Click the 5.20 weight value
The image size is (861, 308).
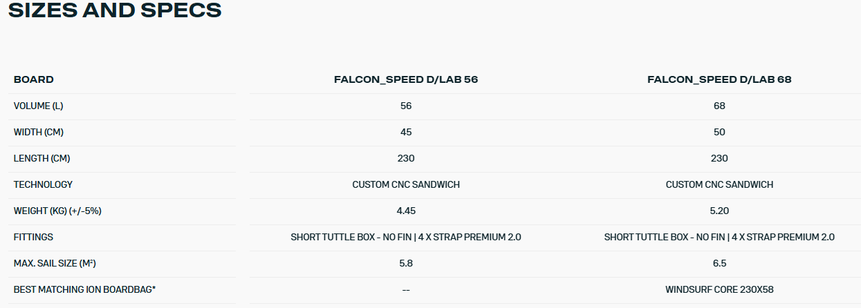[719, 211]
